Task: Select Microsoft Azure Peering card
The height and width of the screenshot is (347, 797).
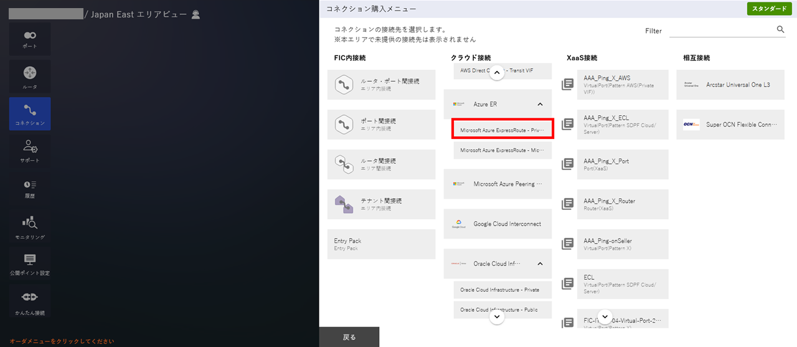Action: 498,184
